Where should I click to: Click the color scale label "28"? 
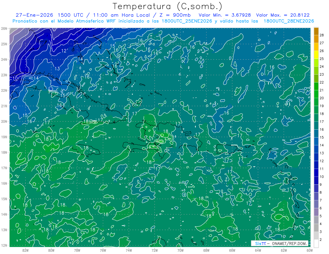[x=322, y=35]
